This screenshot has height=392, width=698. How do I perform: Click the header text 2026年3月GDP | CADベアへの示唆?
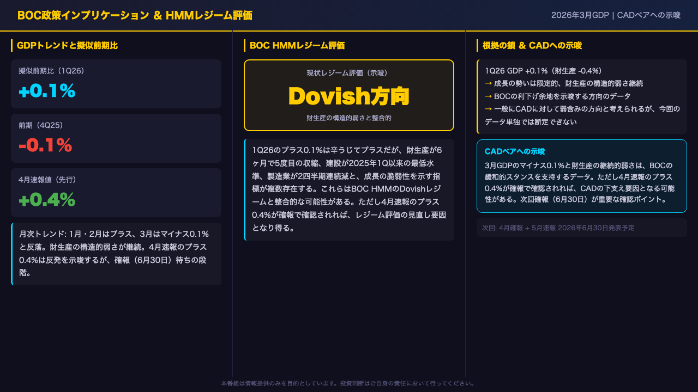[616, 15]
